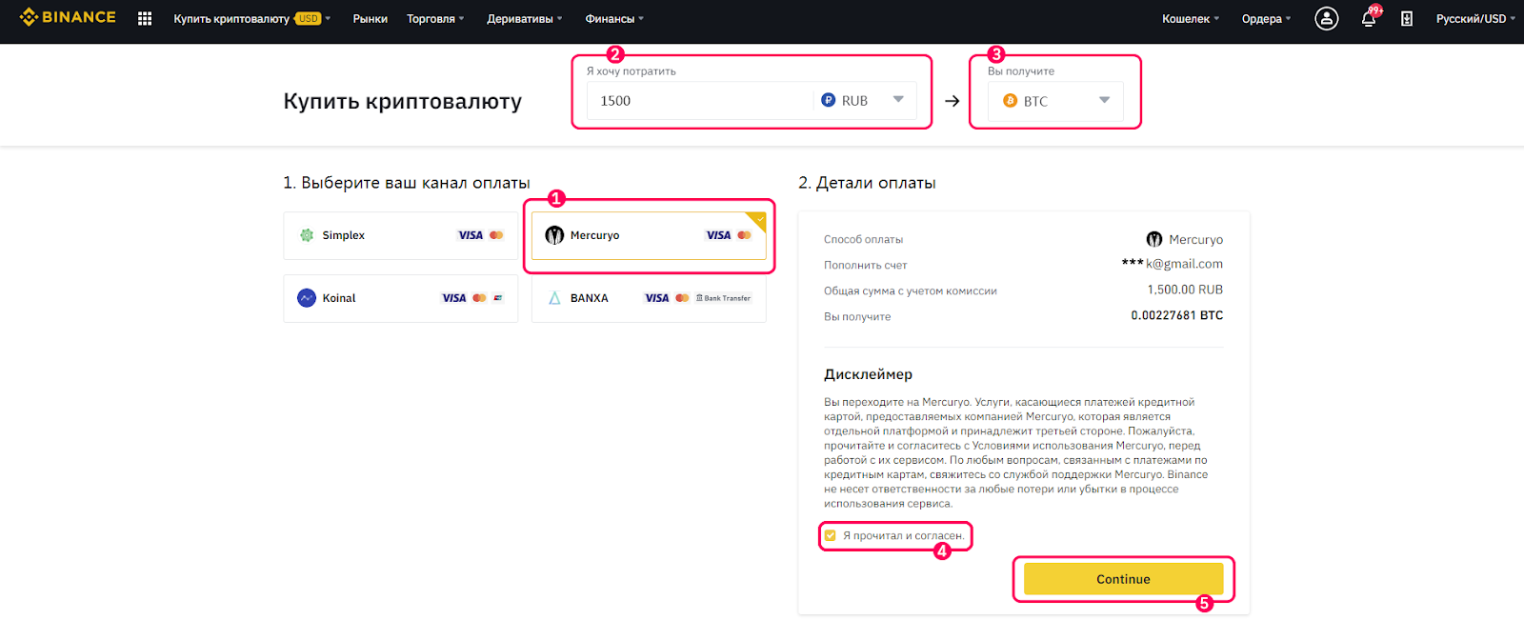Click Visa icon on Mercuryo card
Viewport: 1524px width, 640px height.
tap(718, 235)
